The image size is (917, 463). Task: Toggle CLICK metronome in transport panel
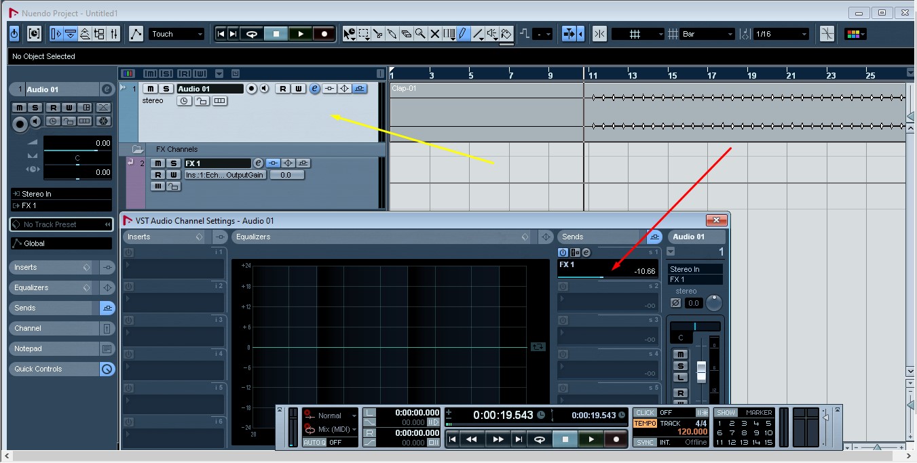tap(645, 412)
